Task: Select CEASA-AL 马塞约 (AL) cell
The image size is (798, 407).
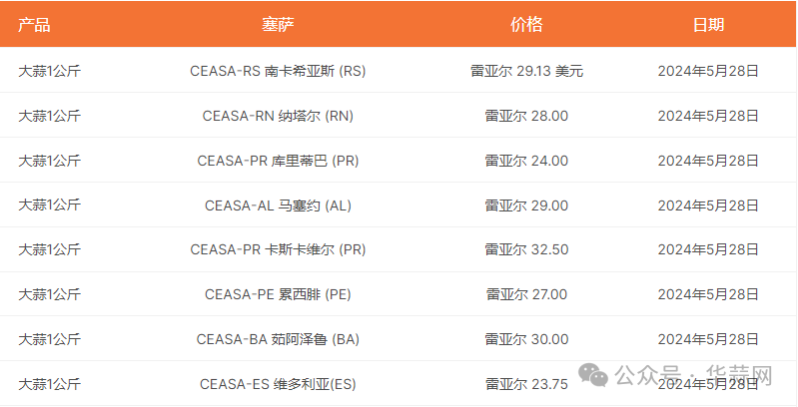Action: (x=278, y=205)
